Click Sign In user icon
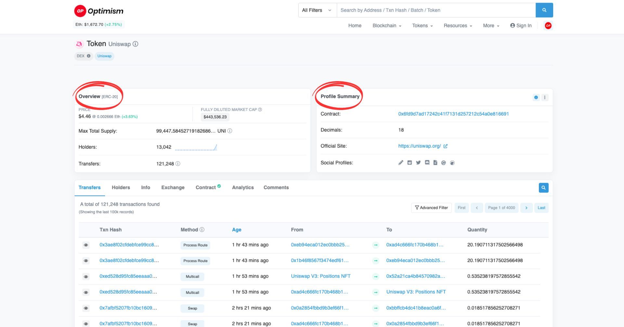 click(x=513, y=26)
